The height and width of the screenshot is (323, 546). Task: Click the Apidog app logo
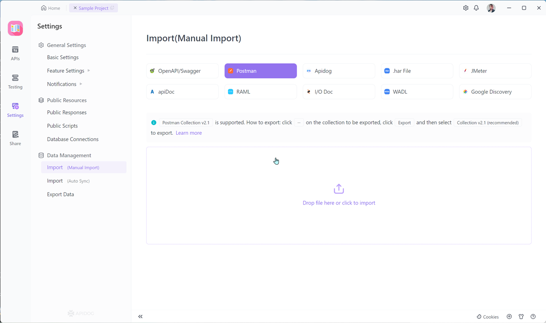point(15,28)
